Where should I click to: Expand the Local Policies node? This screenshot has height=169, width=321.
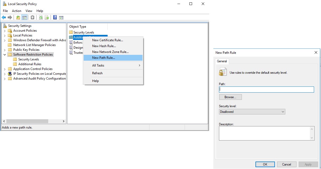(x=5, y=35)
